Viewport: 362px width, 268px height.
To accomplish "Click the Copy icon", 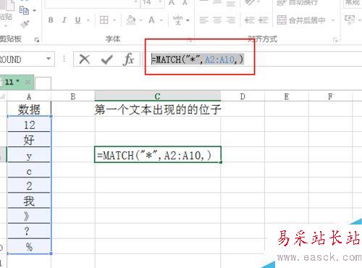I will click(24, 10).
